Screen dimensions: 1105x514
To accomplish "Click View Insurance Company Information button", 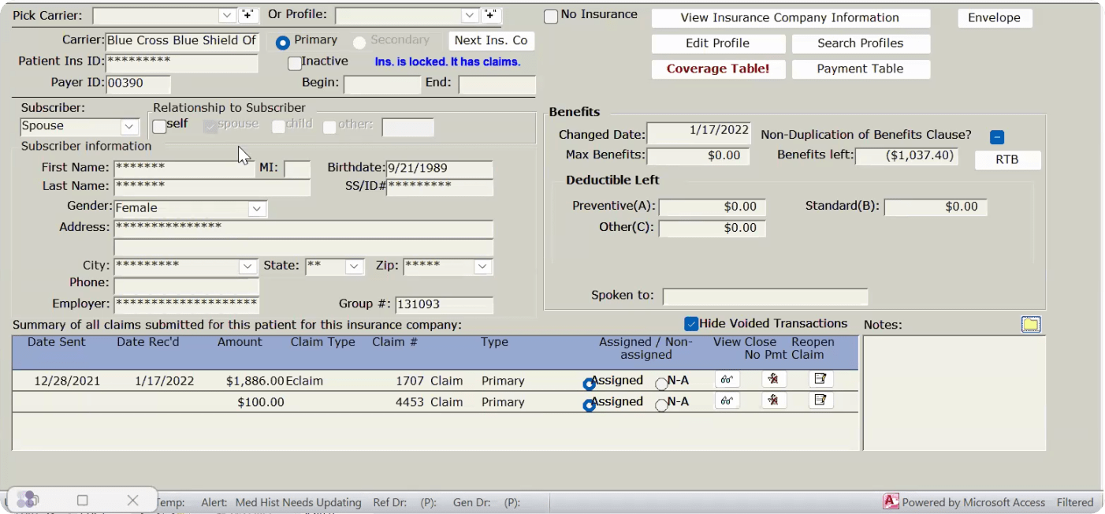I will [790, 18].
